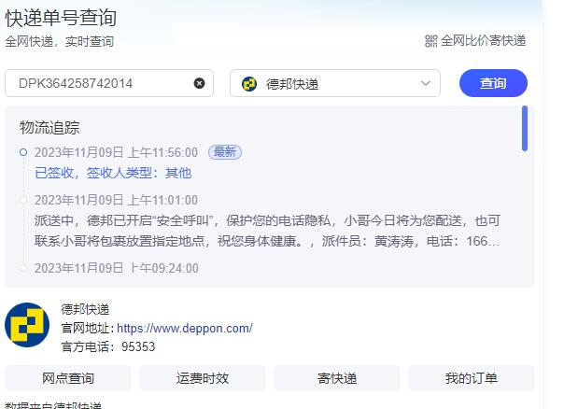Click the 物流追踪 heading
This screenshot has height=409, width=564.
(x=49, y=128)
